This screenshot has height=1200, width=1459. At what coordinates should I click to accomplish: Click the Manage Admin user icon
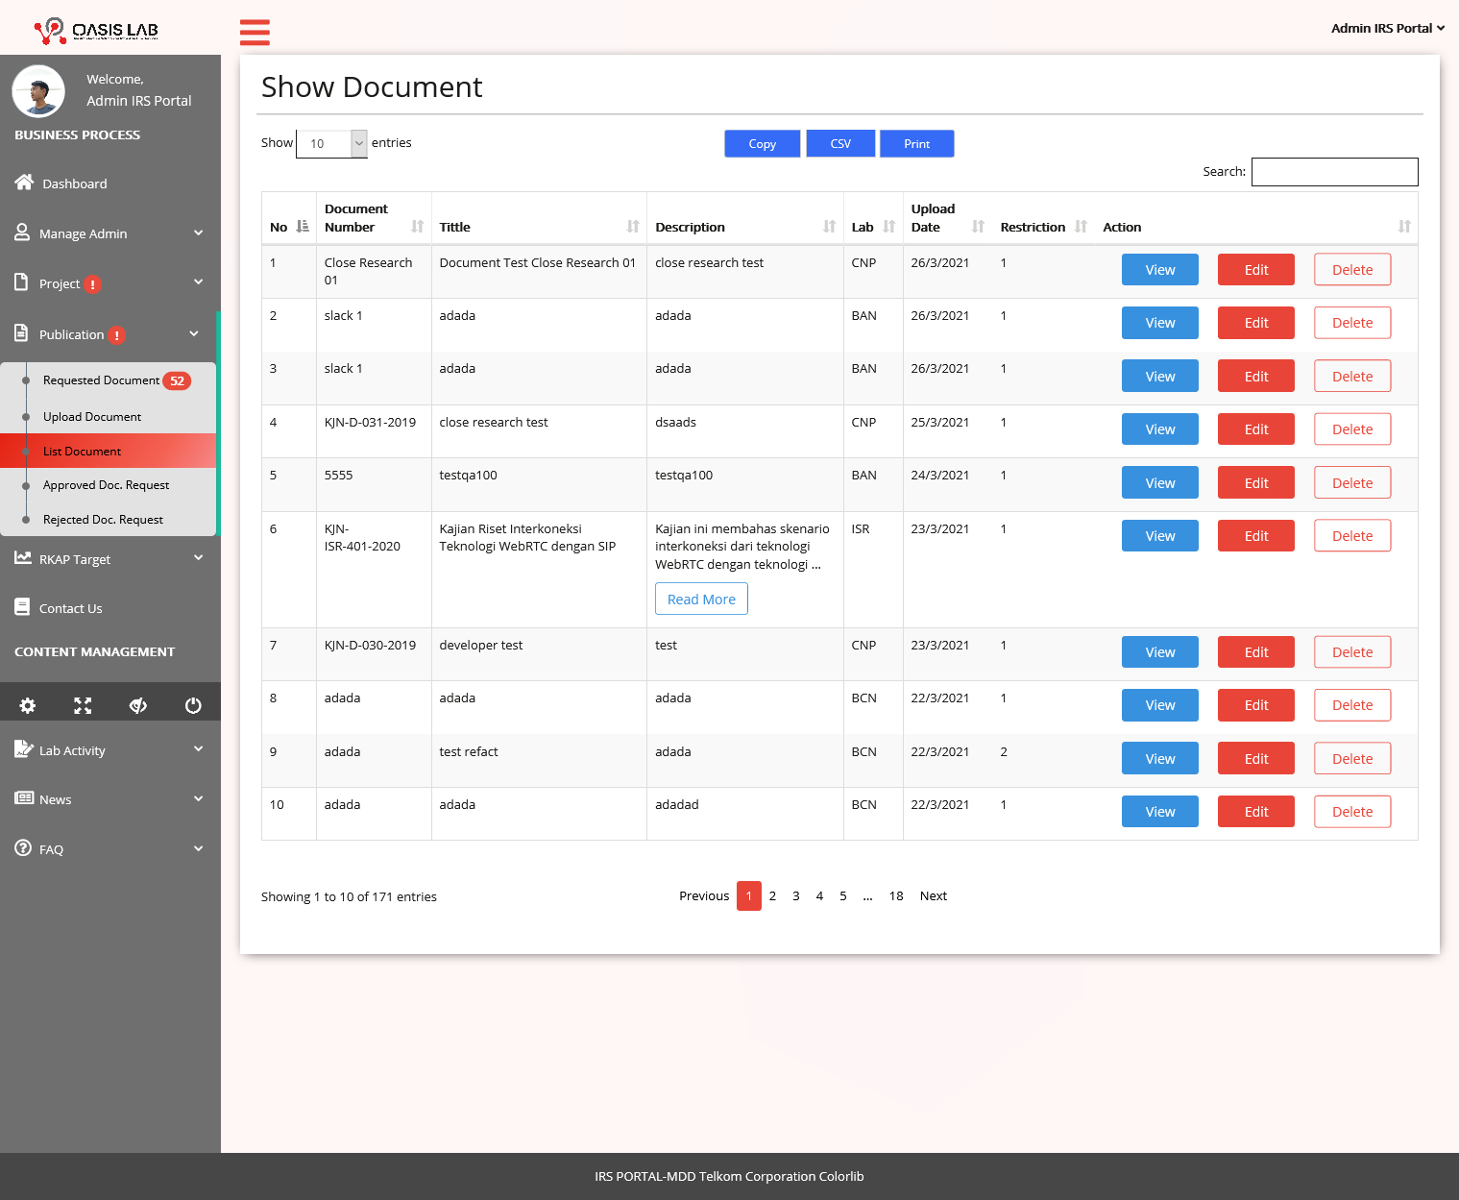(x=22, y=233)
